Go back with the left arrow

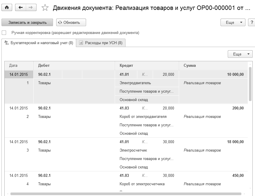tap(20, 8)
